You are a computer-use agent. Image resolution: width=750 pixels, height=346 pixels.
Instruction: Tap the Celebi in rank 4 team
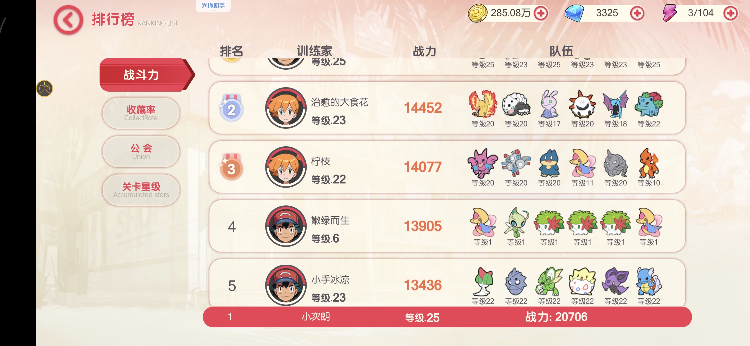516,222
